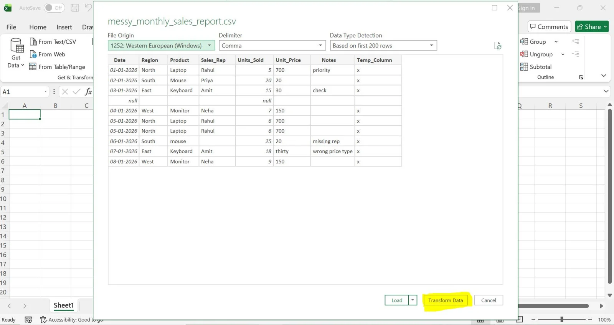Click the 'wrong price type' cell
The width and height of the screenshot is (614, 325).
click(332, 151)
